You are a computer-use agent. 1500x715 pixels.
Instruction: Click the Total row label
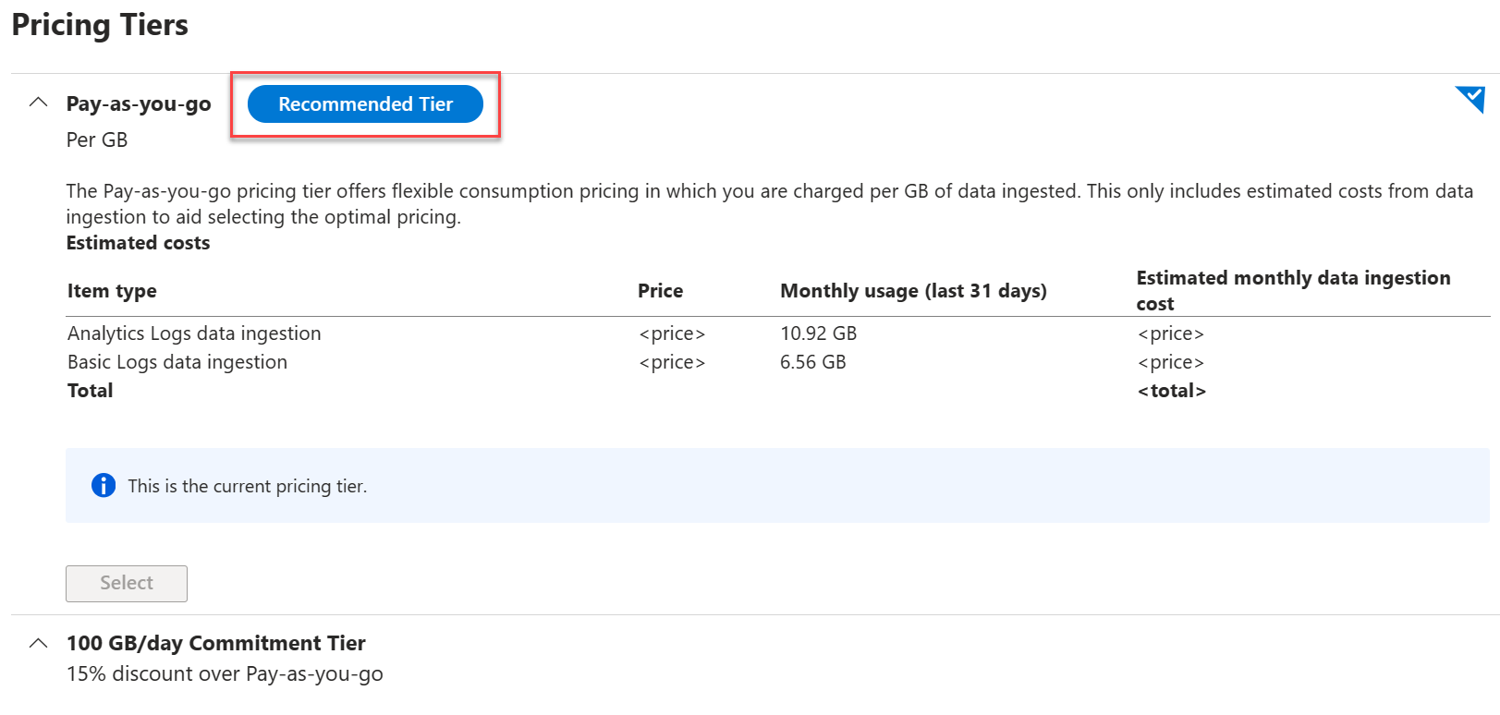[x=91, y=391]
